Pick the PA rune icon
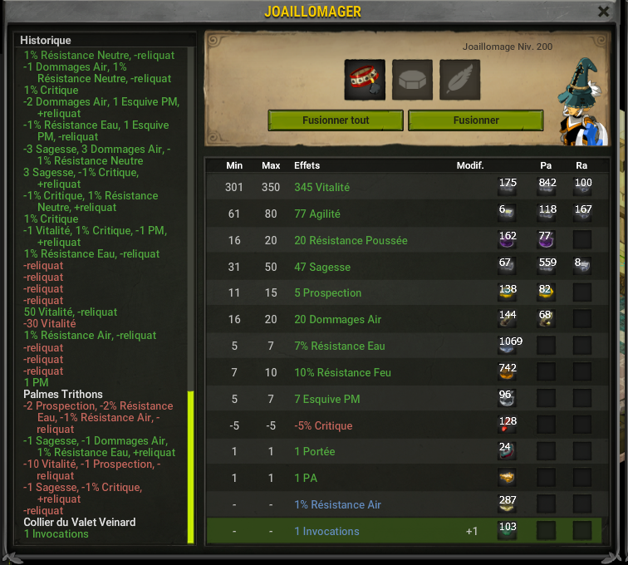This screenshot has height=565, width=628. coord(507,478)
